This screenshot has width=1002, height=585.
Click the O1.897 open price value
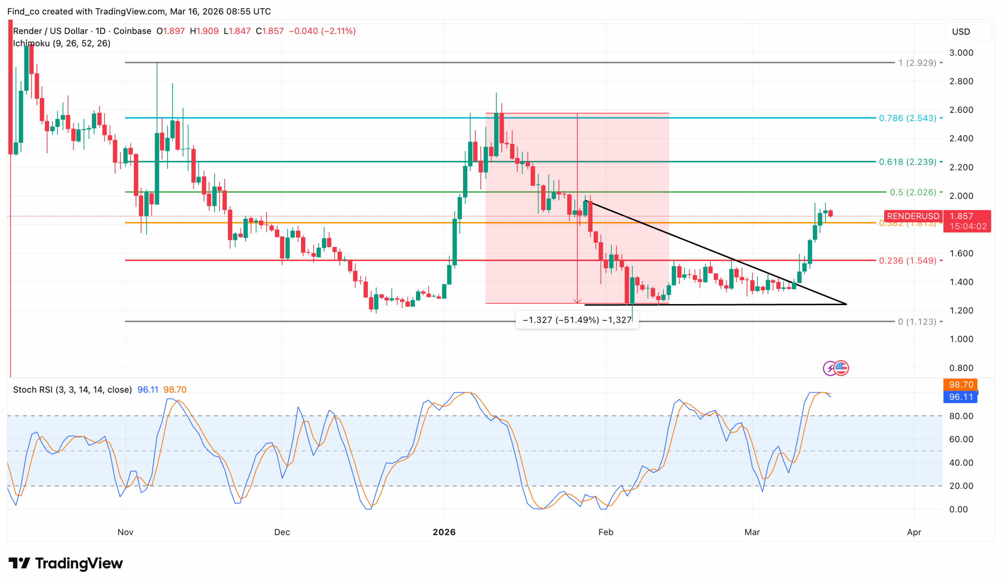click(171, 31)
